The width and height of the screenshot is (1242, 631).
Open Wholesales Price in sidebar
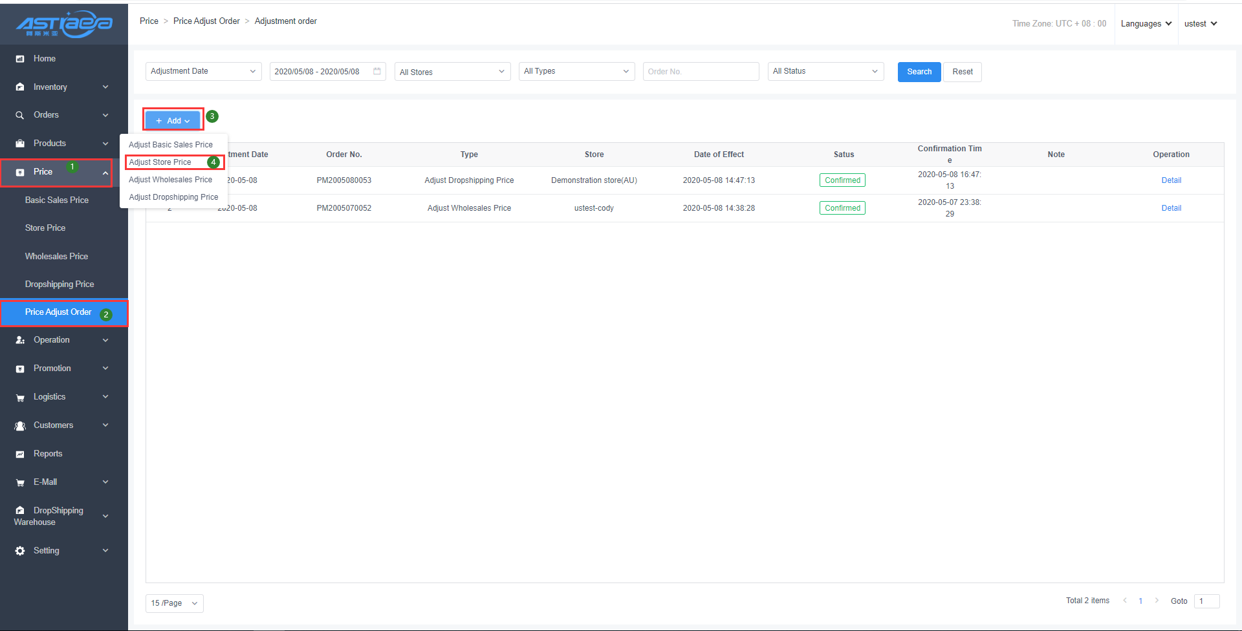[x=56, y=257]
